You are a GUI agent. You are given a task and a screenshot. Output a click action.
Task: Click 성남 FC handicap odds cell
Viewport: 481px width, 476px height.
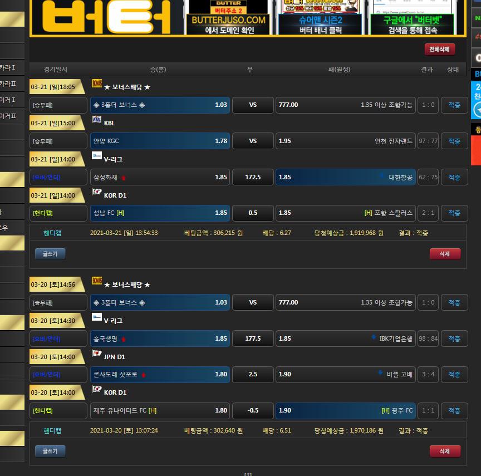click(x=160, y=213)
